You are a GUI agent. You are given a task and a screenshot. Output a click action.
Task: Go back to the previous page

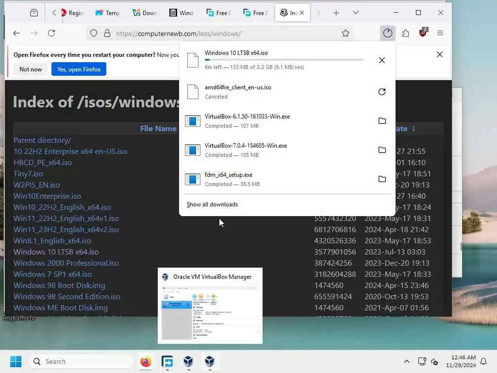coord(17,34)
